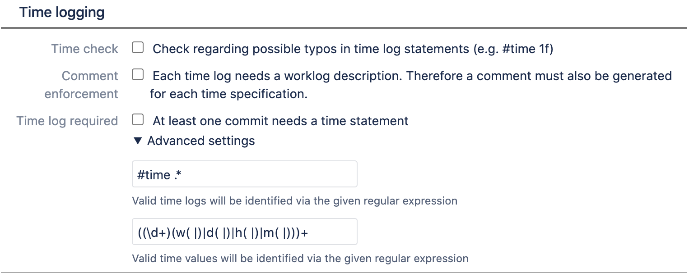Click into the time values regex field
The width and height of the screenshot is (689, 273).
pyautogui.click(x=244, y=232)
